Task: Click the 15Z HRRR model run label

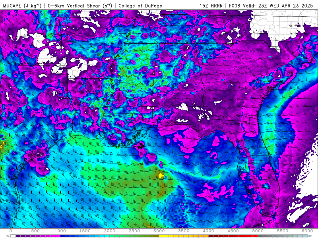Action: point(211,6)
